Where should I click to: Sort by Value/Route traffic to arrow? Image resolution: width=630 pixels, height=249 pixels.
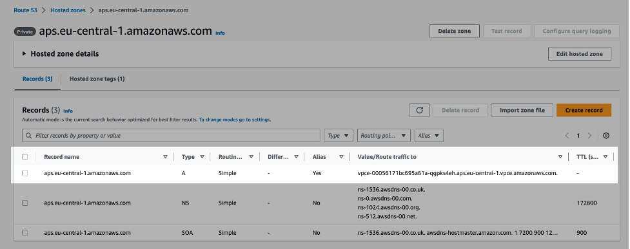(x=560, y=157)
